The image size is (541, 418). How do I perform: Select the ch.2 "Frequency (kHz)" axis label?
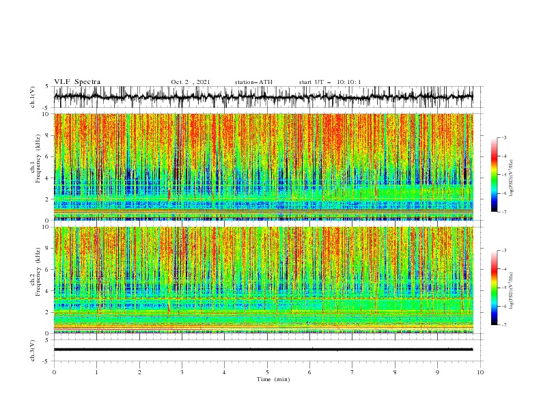pos(38,272)
